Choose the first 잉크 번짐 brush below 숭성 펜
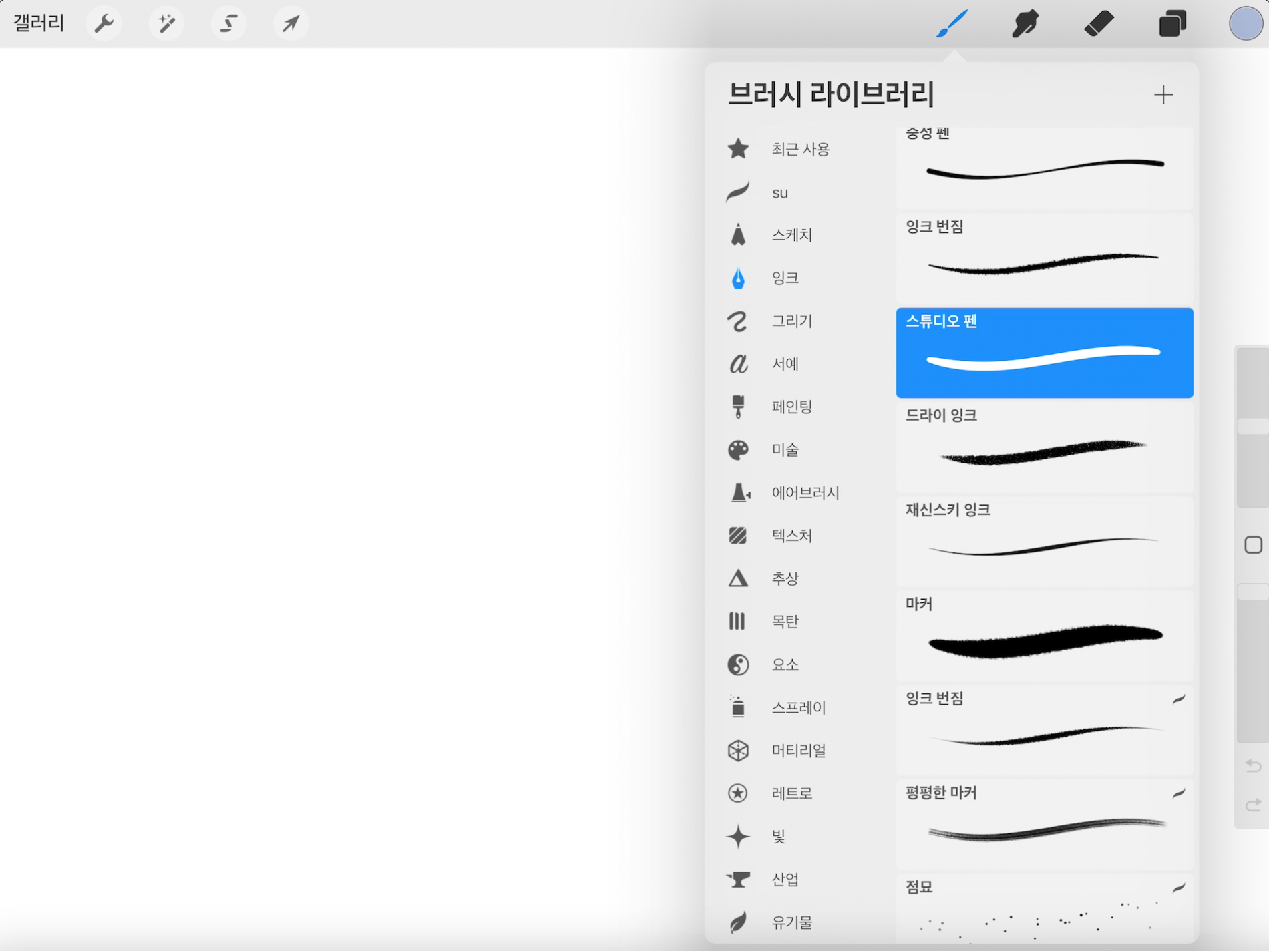 coord(1045,258)
